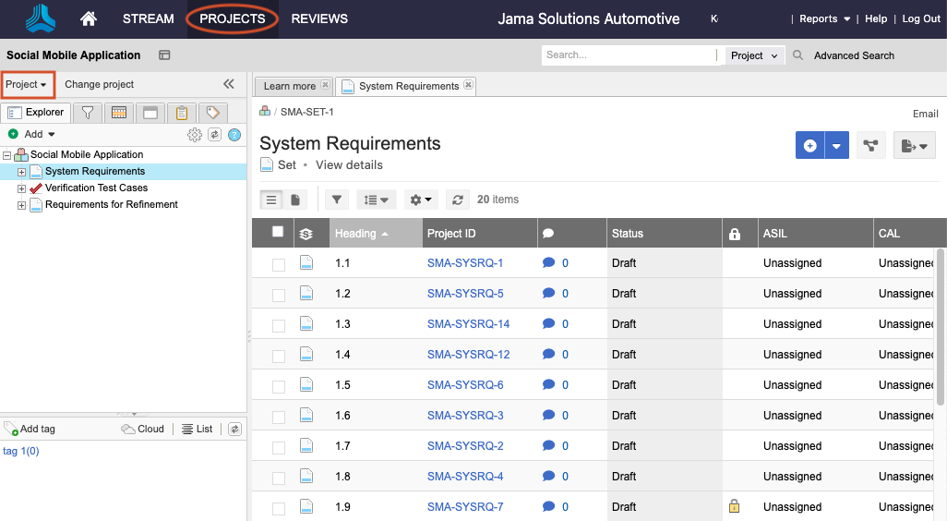Open item SMA-SYSRQ-14 link
Image resolution: width=947 pixels, height=521 pixels.
point(468,324)
